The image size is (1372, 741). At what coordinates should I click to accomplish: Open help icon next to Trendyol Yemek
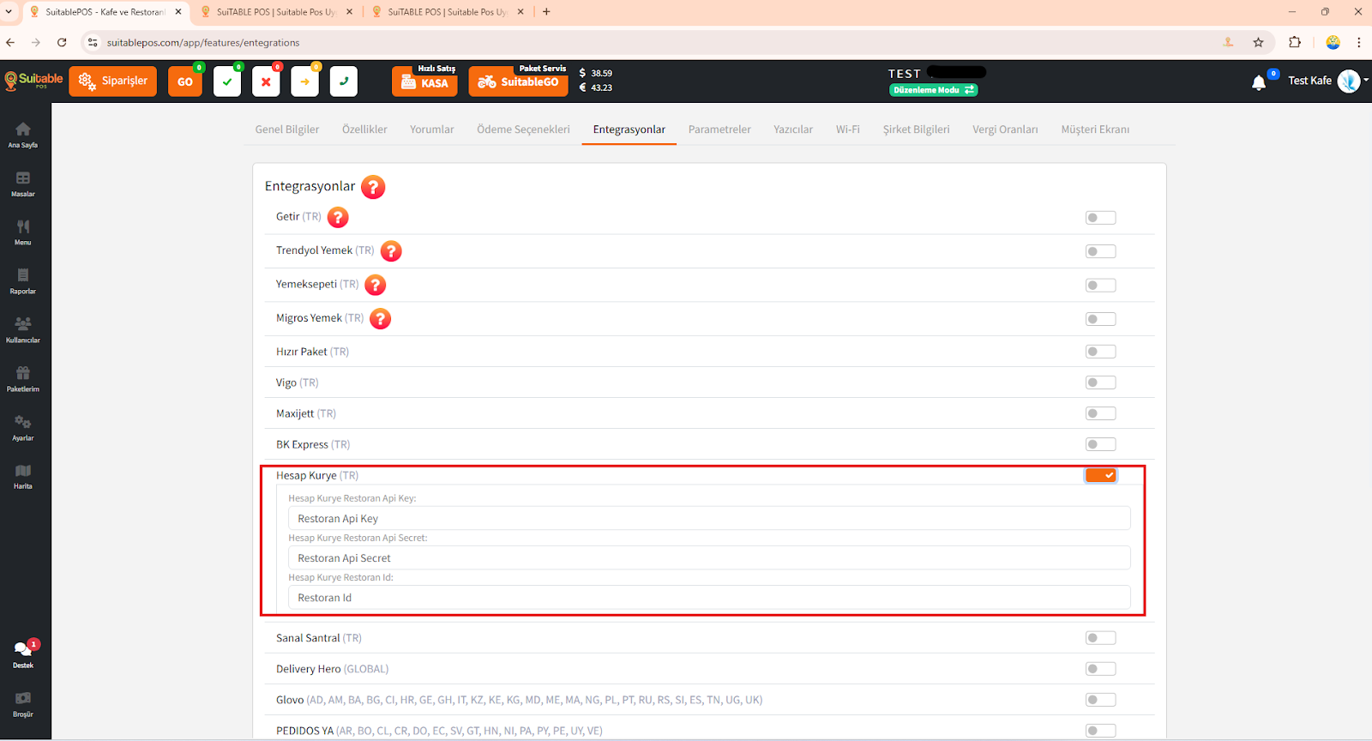point(391,250)
